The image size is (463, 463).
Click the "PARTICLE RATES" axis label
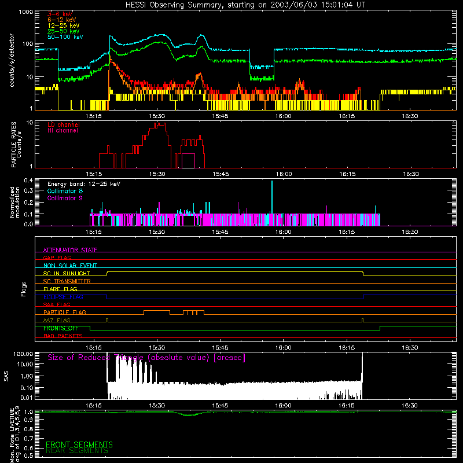point(13,145)
